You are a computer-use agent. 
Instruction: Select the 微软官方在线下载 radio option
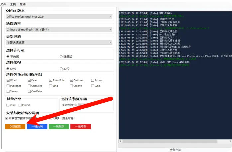tap(6, 118)
